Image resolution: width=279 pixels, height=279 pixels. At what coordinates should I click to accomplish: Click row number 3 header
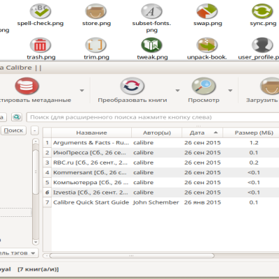click(x=47, y=163)
